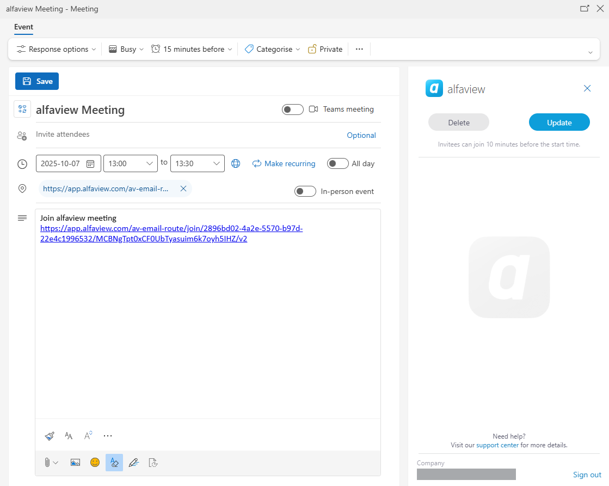Viewport: 609px width, 486px height.
Task: Click the format painter brush icon
Action: (50, 436)
